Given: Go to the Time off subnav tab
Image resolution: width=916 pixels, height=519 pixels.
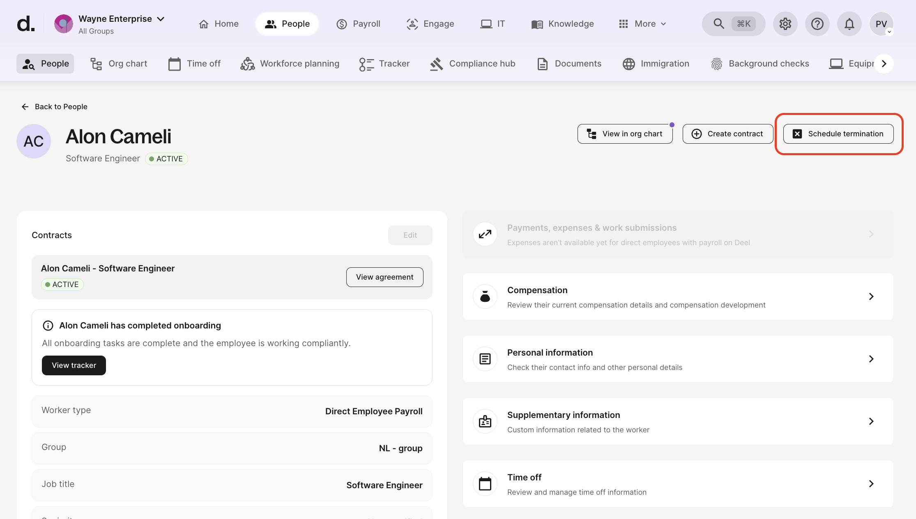Looking at the screenshot, I should click(x=195, y=64).
